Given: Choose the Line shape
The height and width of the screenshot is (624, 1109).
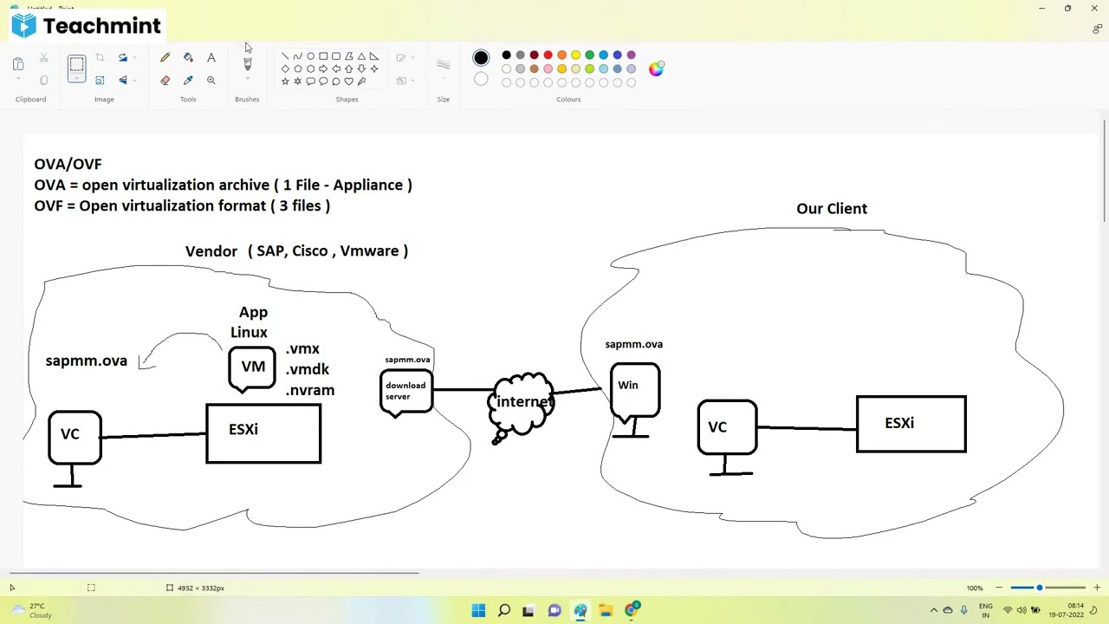Looking at the screenshot, I should 285,56.
